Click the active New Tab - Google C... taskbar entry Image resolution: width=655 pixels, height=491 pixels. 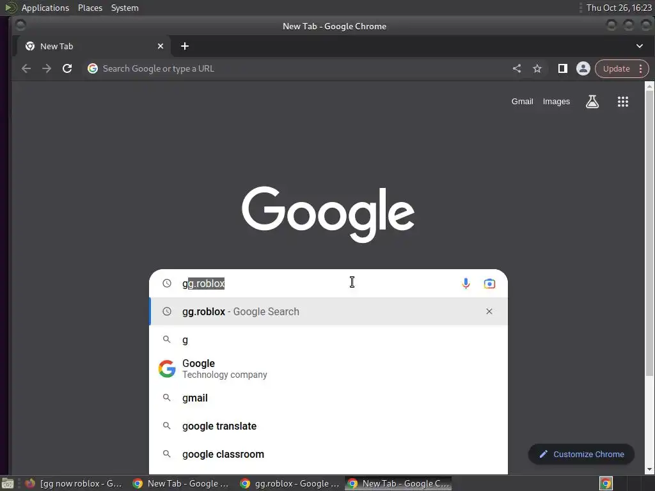[399, 483]
